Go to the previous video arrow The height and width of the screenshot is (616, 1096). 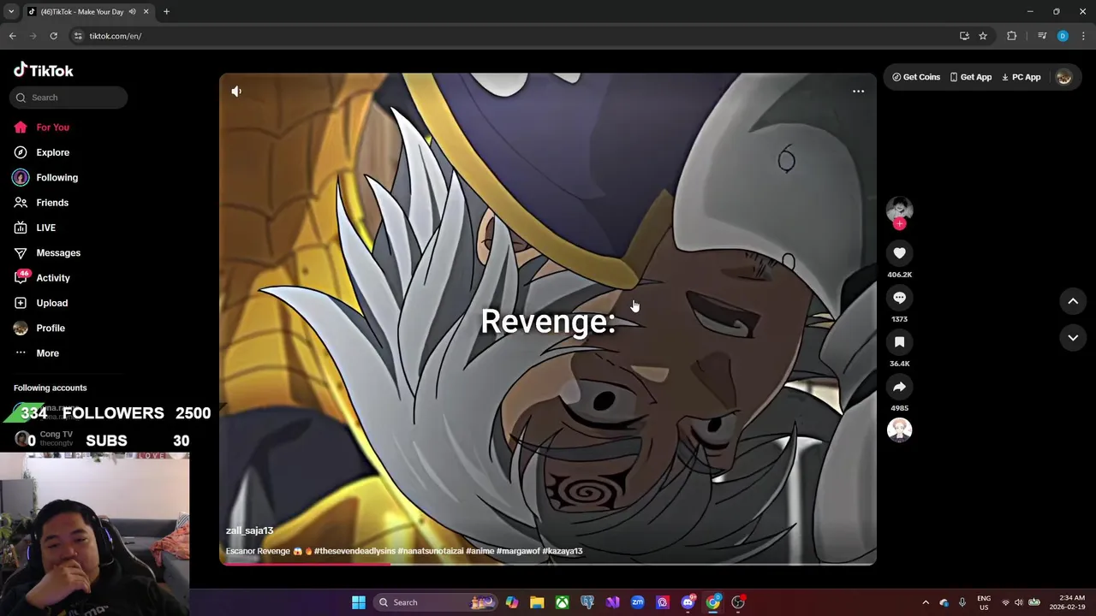click(1073, 301)
